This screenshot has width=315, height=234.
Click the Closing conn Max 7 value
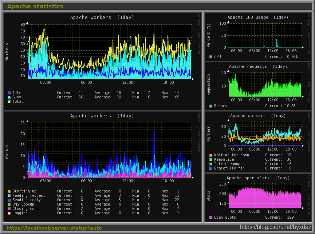pyautogui.click(x=178, y=209)
